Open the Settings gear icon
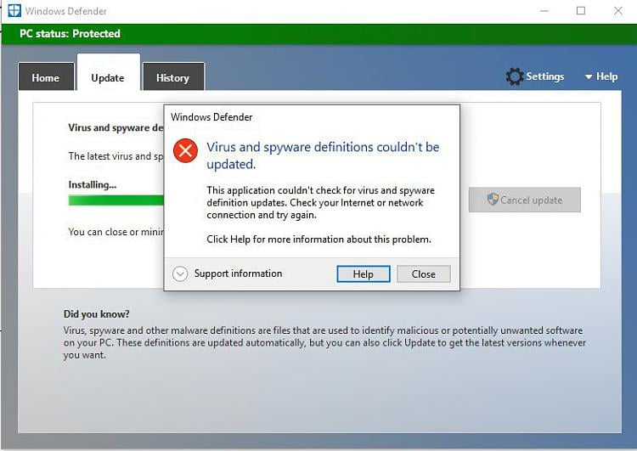Viewport: 637px width, 451px height. tap(515, 76)
